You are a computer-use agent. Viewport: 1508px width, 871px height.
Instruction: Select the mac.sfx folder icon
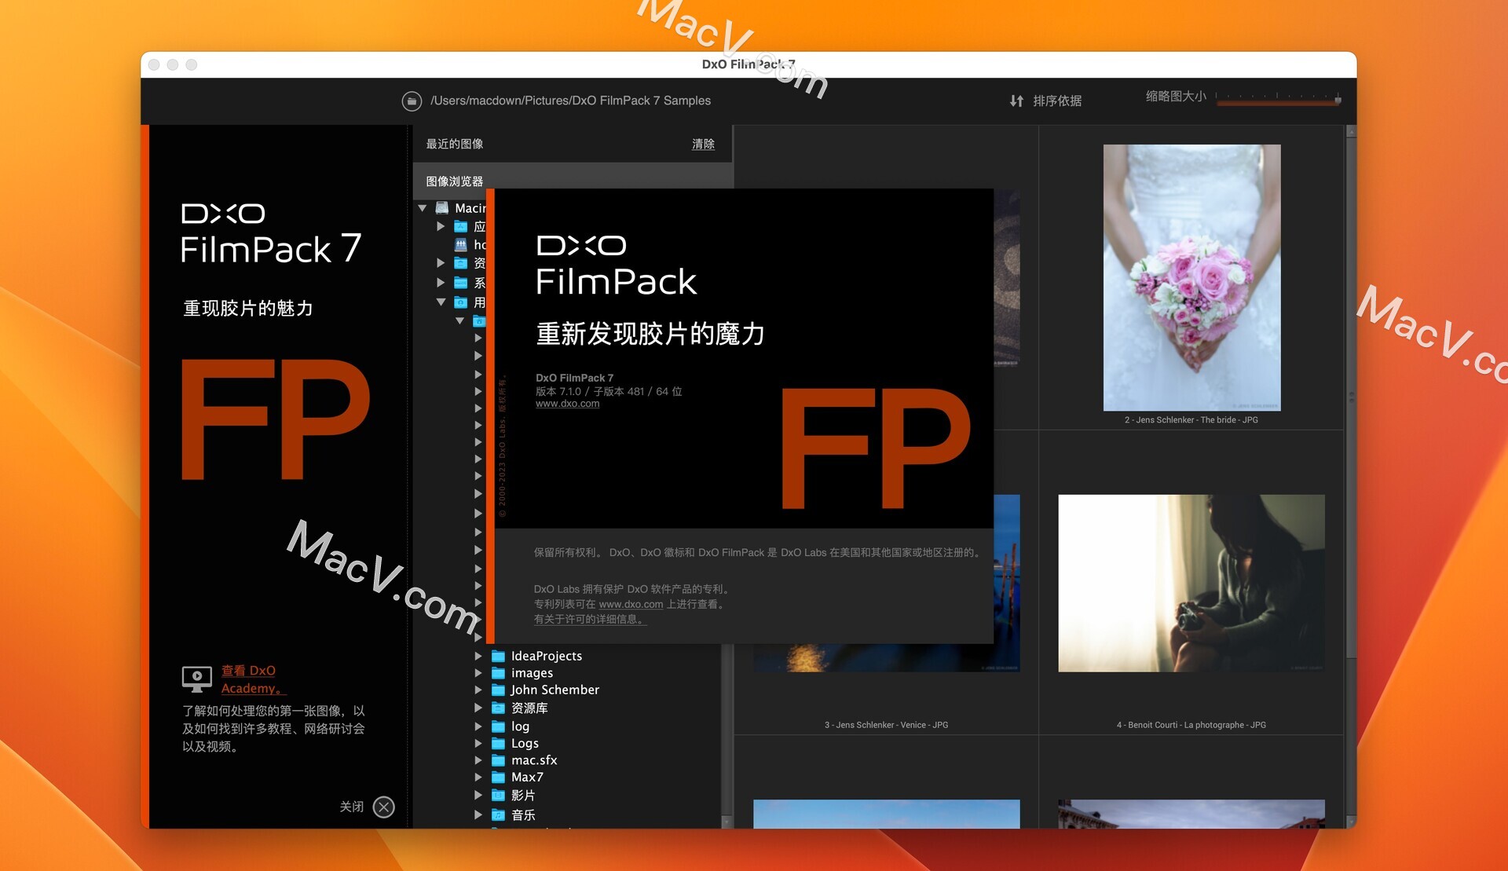(498, 760)
